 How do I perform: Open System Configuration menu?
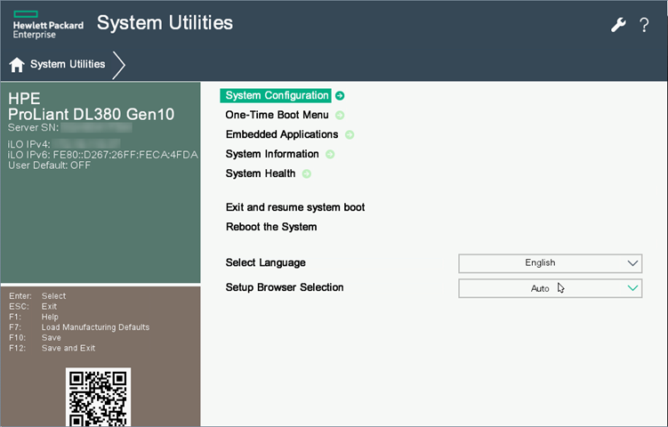tap(276, 95)
